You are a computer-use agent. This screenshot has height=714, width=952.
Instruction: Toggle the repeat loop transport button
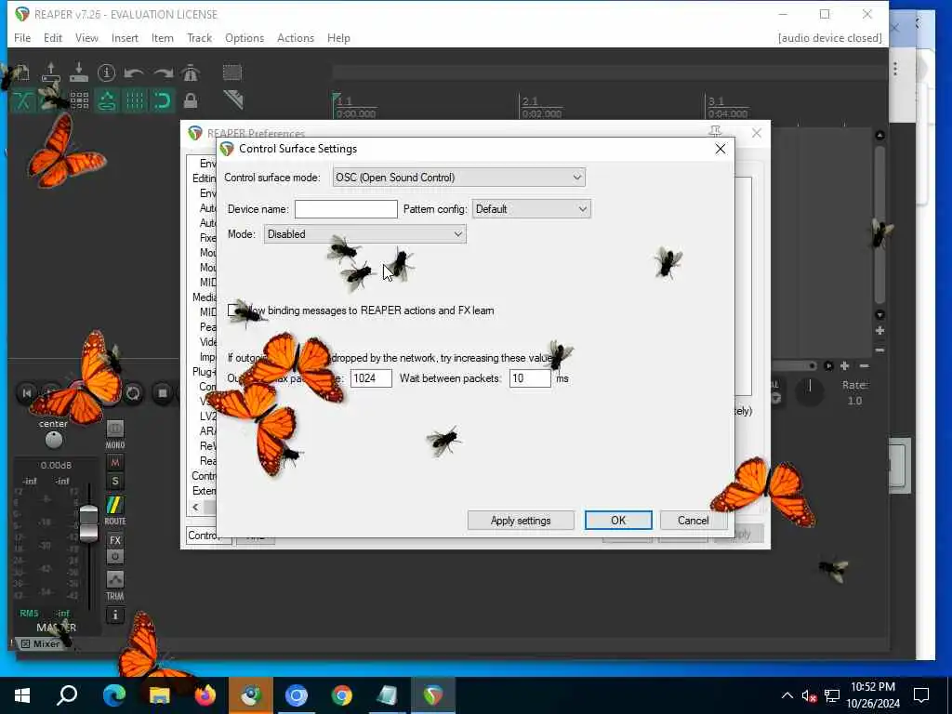coord(133,393)
